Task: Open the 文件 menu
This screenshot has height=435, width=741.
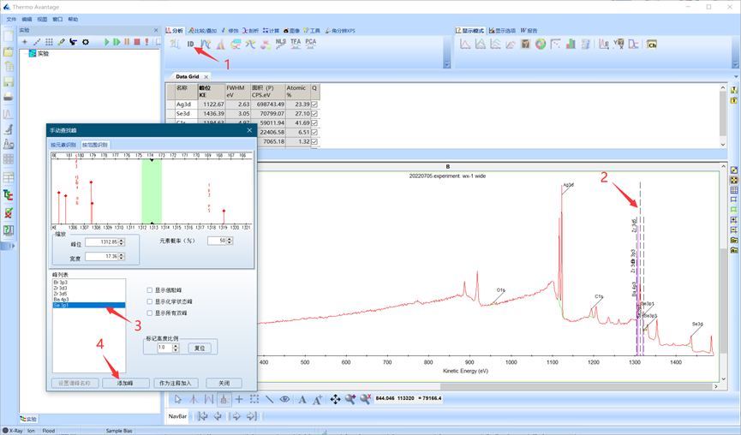Action: tap(11, 18)
